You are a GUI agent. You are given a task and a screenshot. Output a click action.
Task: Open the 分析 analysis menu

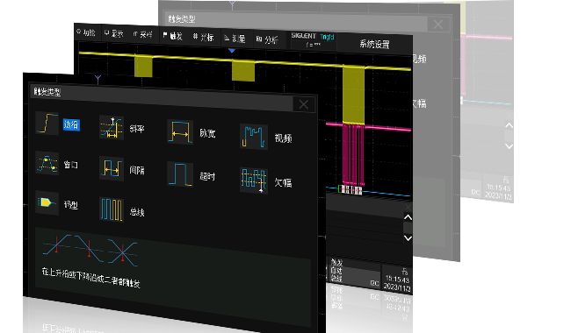[267, 39]
